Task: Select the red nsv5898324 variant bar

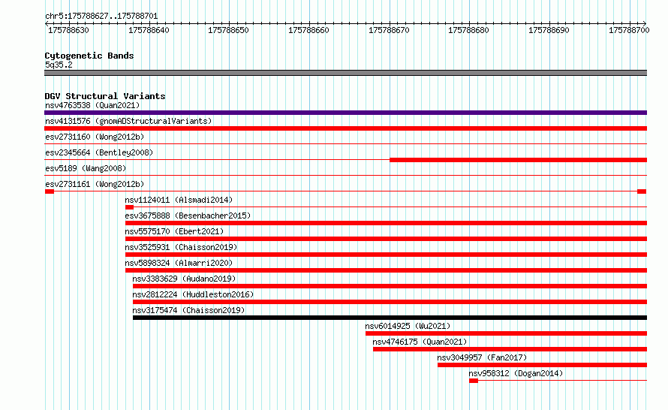Action: coord(386,270)
